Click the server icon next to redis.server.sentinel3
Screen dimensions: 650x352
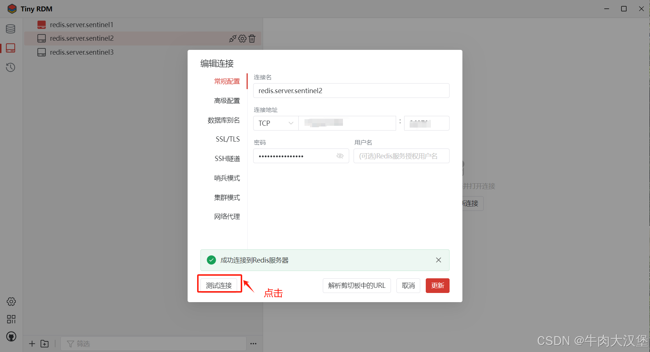(42, 52)
